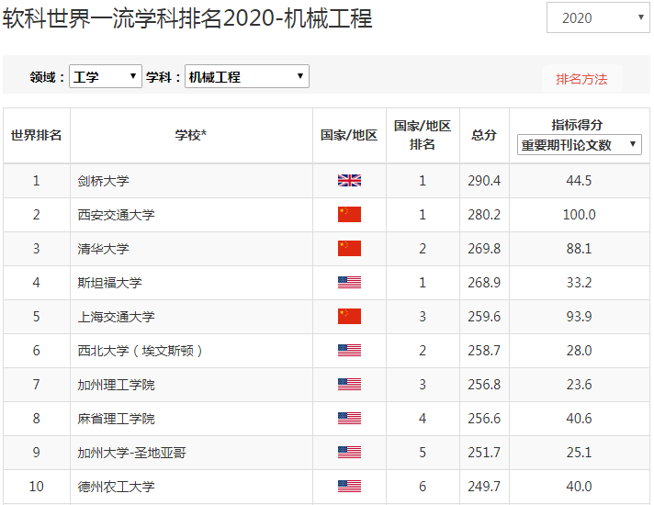The height and width of the screenshot is (505, 654).
Task: Click total score 268.9
Action: [x=484, y=282]
